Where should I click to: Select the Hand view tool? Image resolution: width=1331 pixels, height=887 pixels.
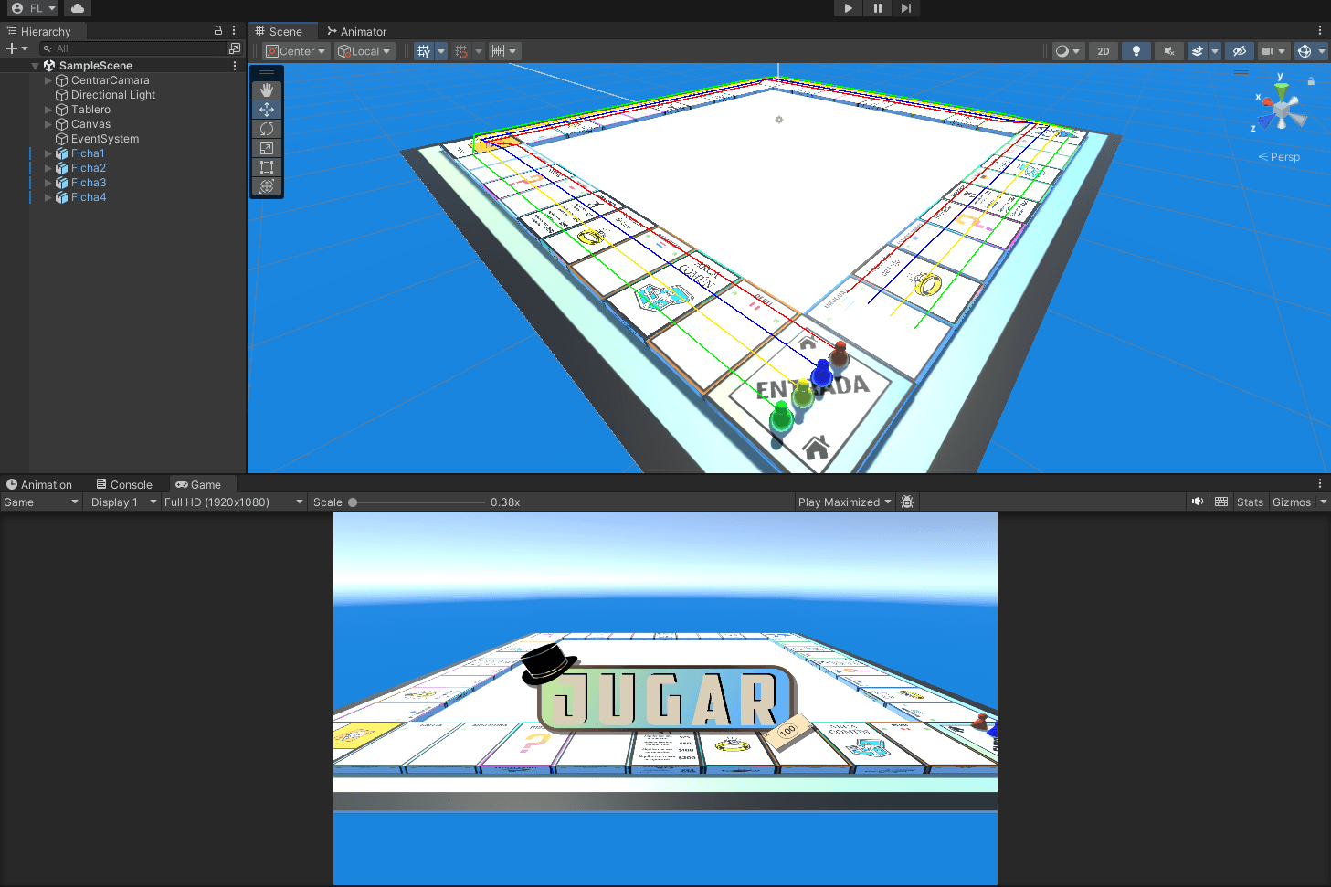click(x=267, y=90)
